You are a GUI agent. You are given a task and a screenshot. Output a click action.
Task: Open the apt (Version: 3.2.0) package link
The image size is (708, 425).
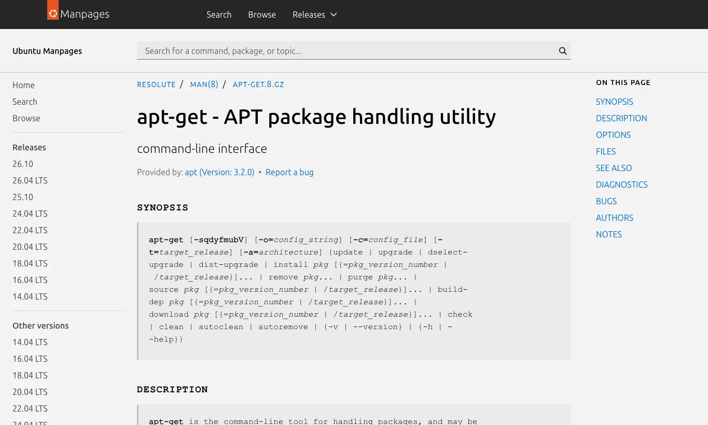tap(220, 172)
